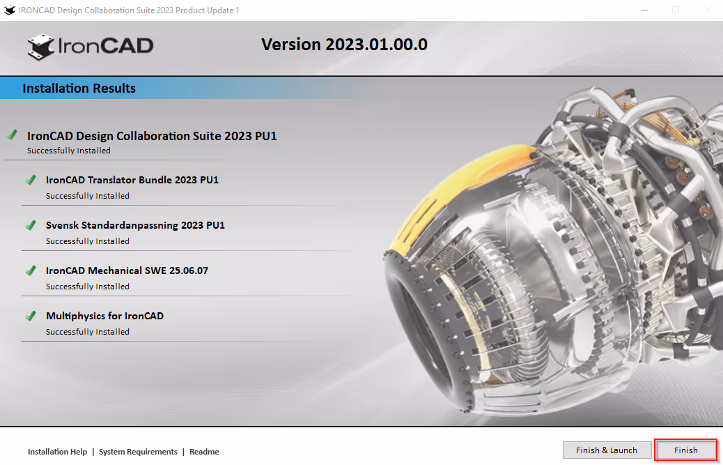
Task: Open the System Requirements link
Action: 138,452
